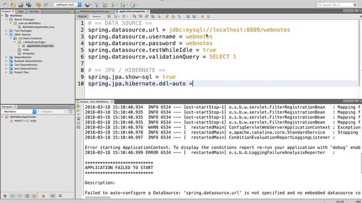Select WebNotesApplication.java in the project tree

[x=38, y=27]
